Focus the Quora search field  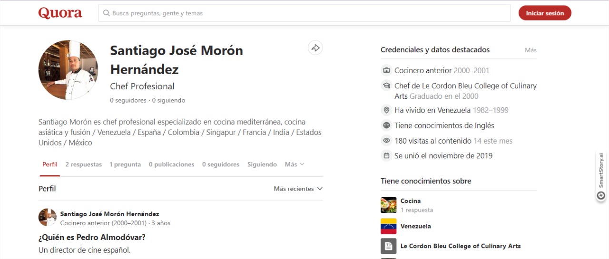pyautogui.click(x=304, y=13)
